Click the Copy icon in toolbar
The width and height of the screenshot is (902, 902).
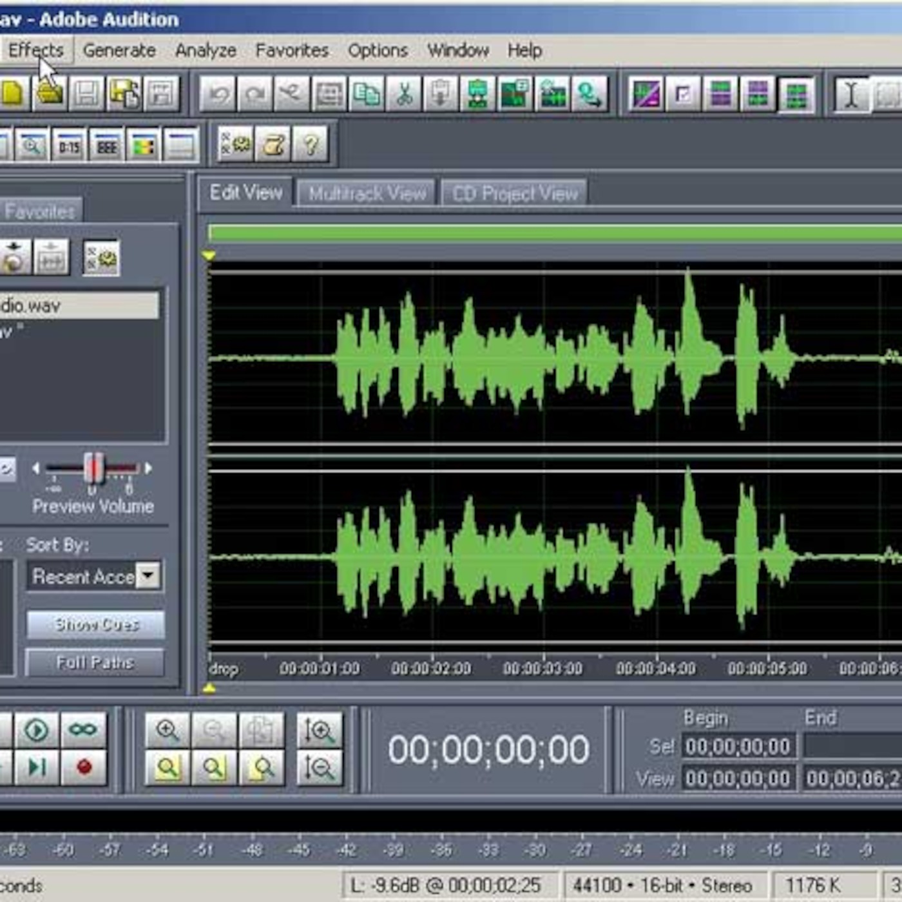367,95
